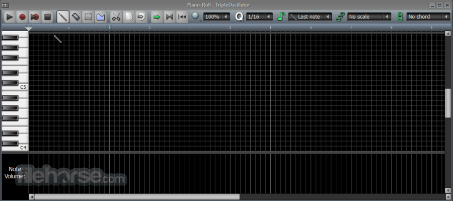Cut selected notes with scissors icon

(116, 17)
